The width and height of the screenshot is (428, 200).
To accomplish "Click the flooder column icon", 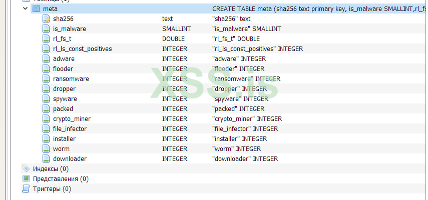I will [47, 68].
